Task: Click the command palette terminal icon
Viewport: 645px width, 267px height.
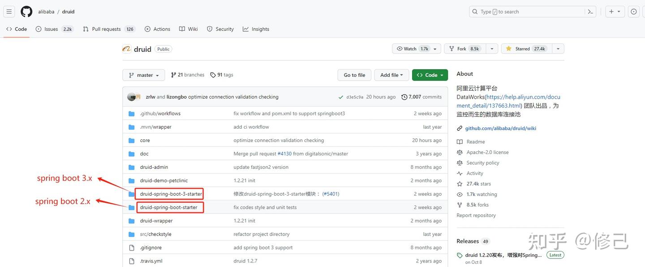Action: 590,11
